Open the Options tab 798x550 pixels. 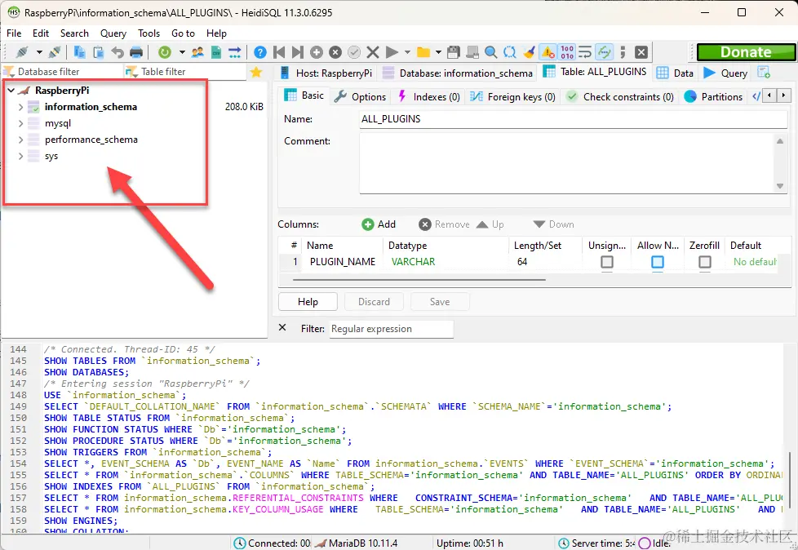pyautogui.click(x=361, y=96)
